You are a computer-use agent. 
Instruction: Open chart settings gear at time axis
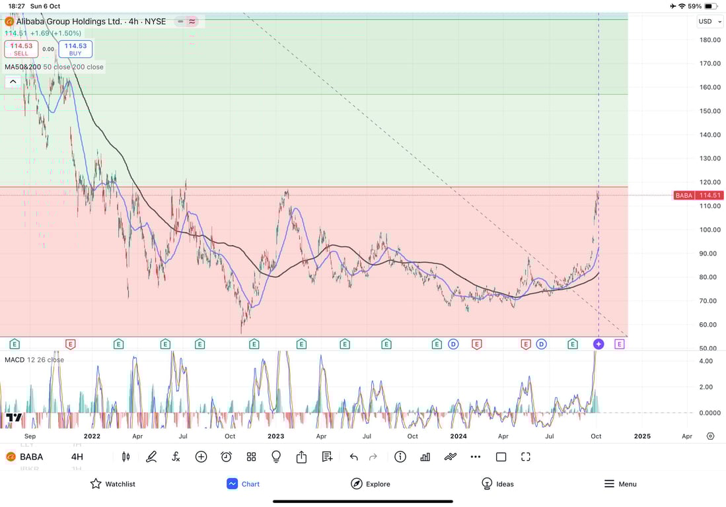pos(710,436)
